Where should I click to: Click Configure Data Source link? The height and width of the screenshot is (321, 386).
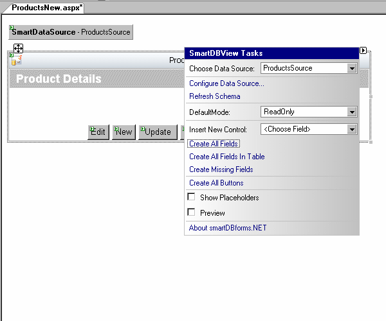click(226, 83)
